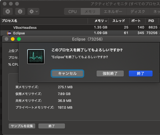Click Eclipse memory value 1.09 GB
This screenshot has width=160, height=135.
click(x=101, y=33)
